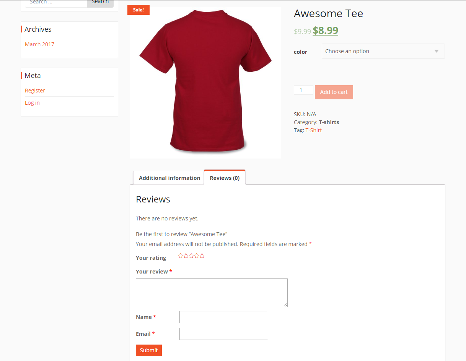Click the crossed-out $9.99 price
This screenshot has height=361, width=466.
click(302, 32)
